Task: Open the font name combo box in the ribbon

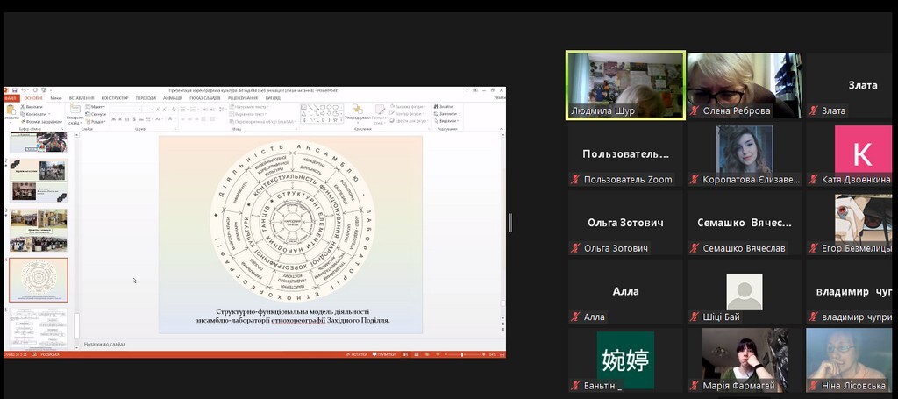Action: [126, 110]
